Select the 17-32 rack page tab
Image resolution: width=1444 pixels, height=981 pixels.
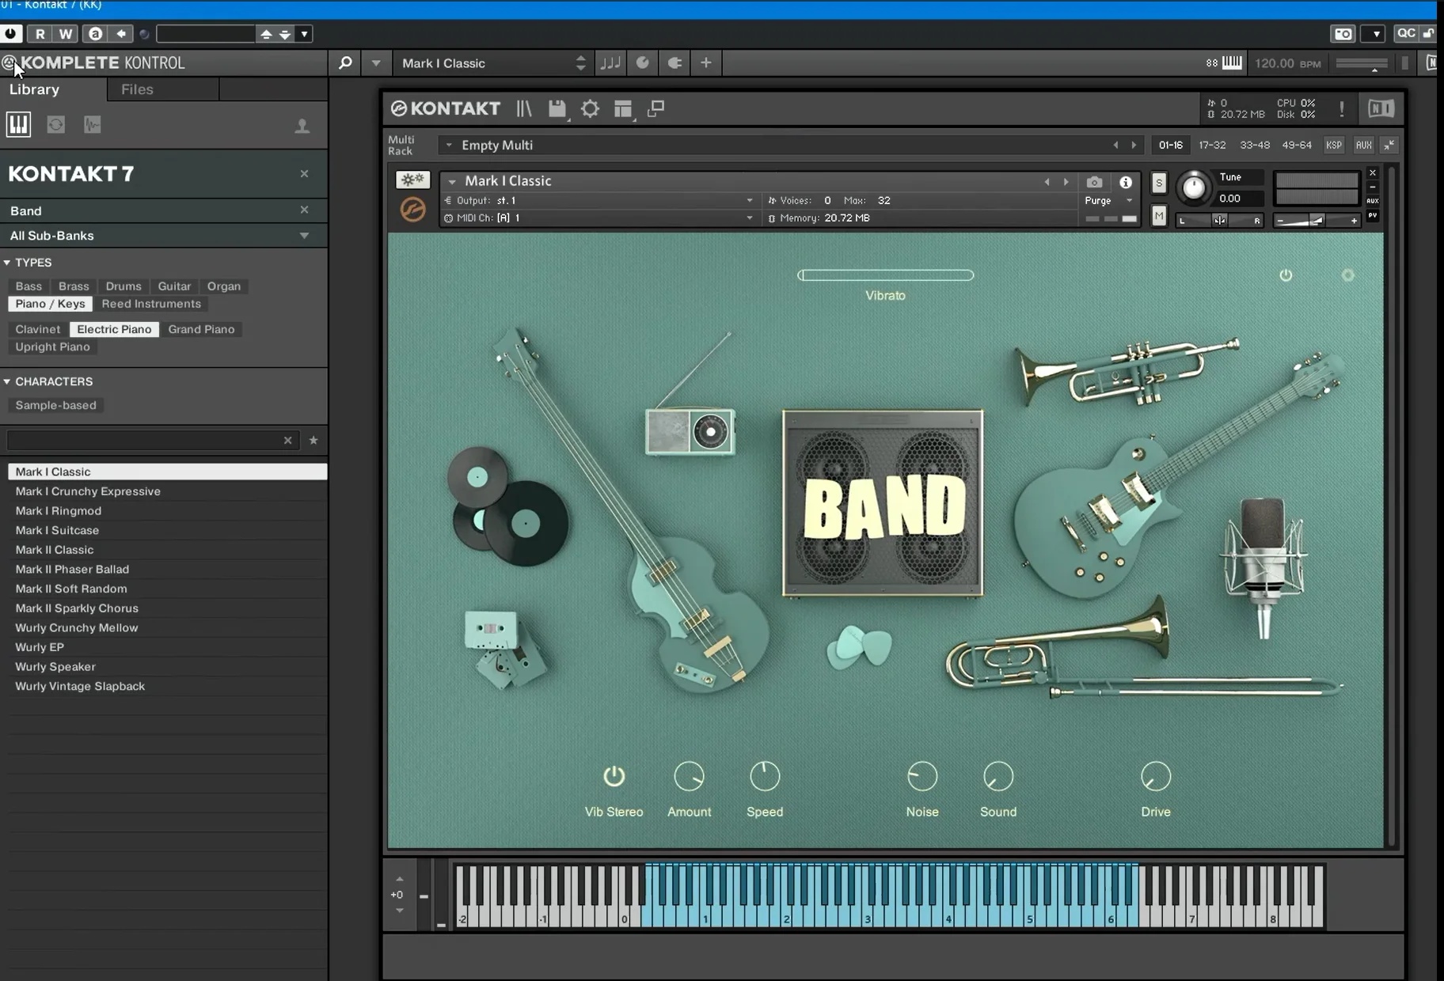click(x=1212, y=146)
